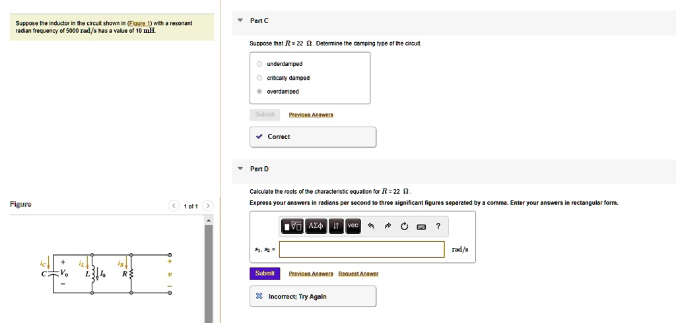The width and height of the screenshot is (676, 323).
Task: Go to next figure with right chevron
Action: tap(207, 206)
